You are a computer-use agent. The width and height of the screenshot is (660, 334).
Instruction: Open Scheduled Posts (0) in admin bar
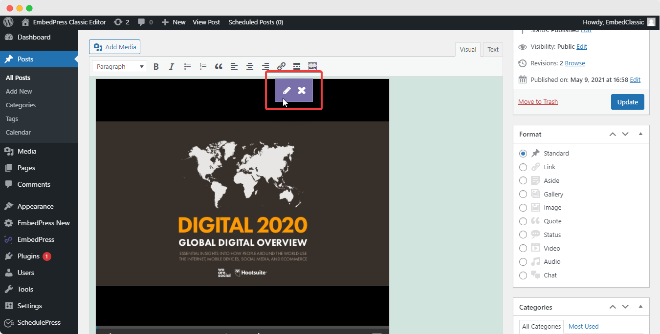(256, 22)
